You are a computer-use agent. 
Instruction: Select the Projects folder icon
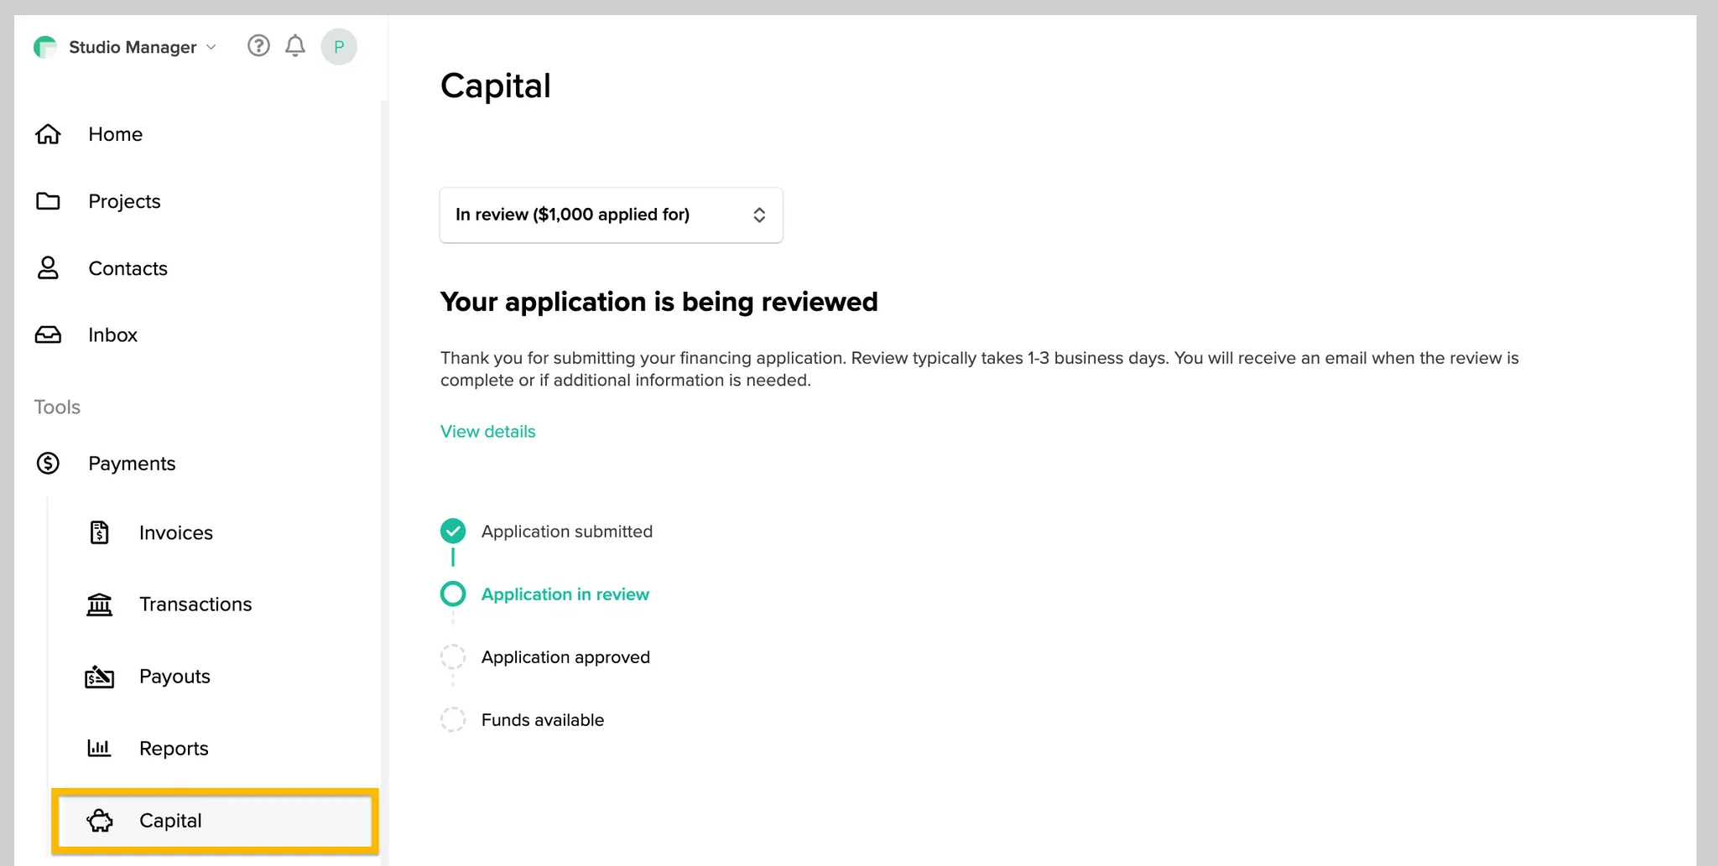click(x=48, y=201)
